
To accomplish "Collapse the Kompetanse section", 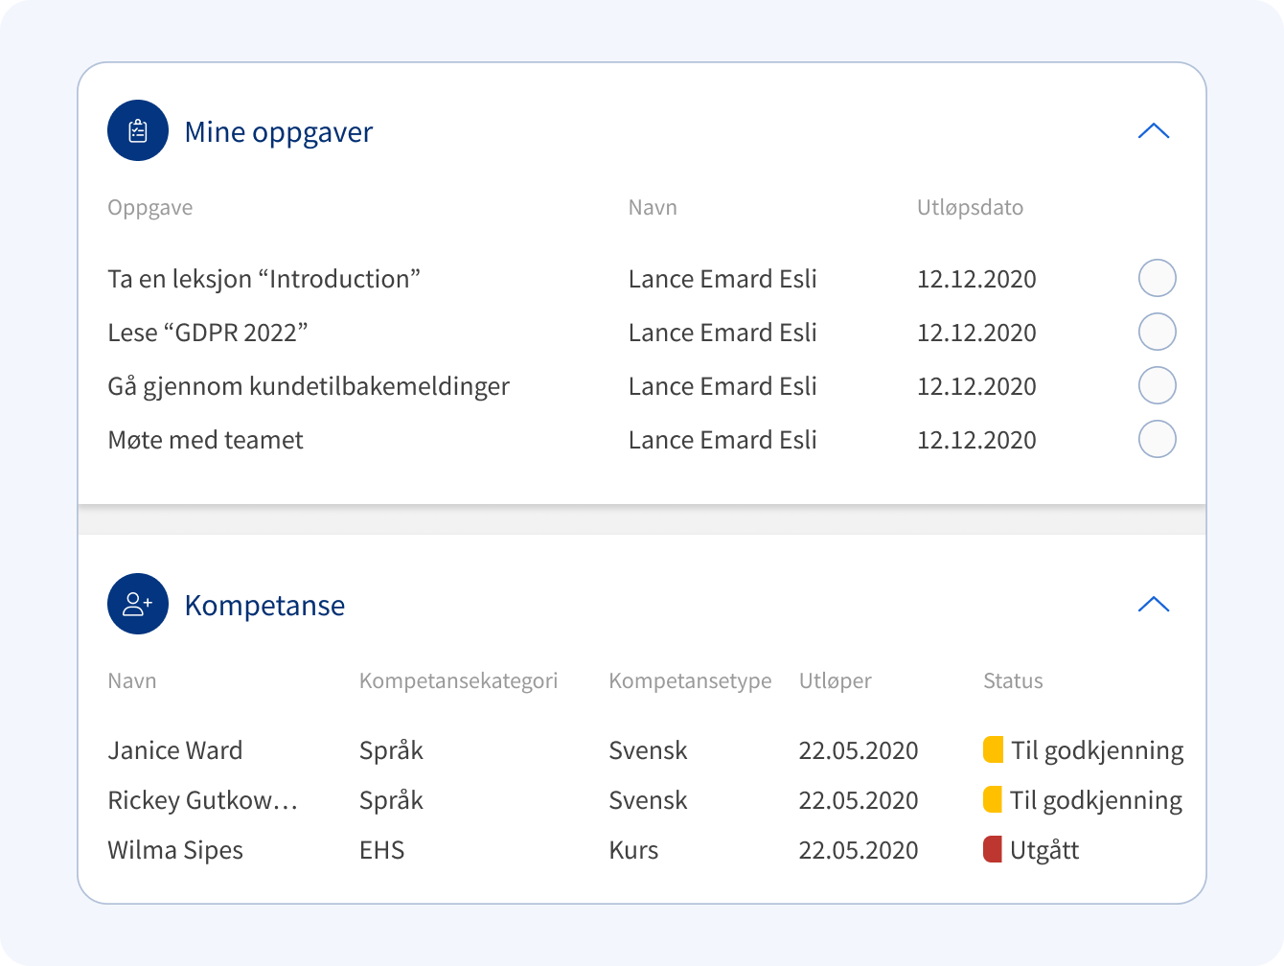I will [1154, 605].
